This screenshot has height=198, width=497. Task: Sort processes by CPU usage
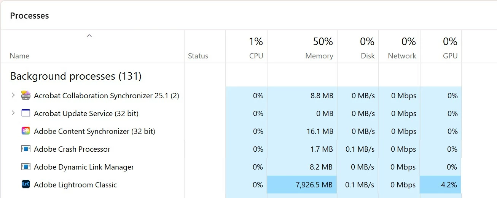256,56
